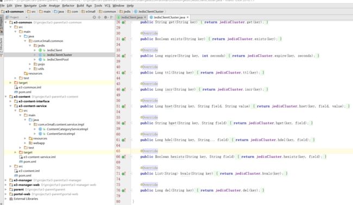Click the collapse-all icon in Project panel header
The height and width of the screenshot is (205, 353).
click(99, 17)
